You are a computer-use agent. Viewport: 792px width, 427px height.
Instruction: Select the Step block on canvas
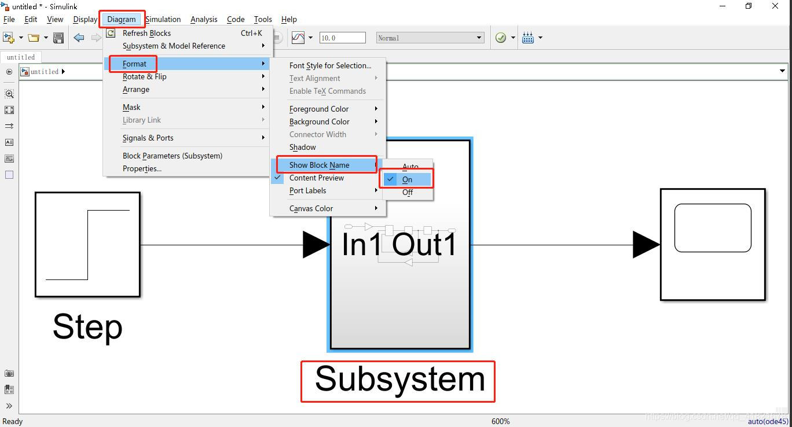tap(87, 245)
